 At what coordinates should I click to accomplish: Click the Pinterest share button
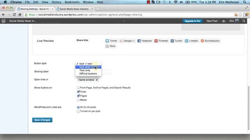coord(161,41)
